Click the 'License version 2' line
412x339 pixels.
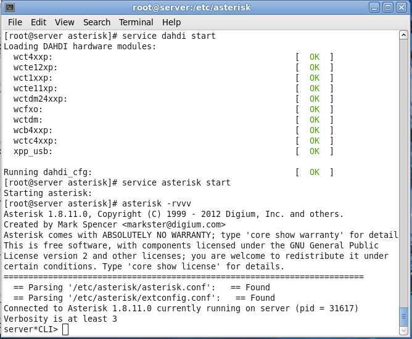[x=196, y=256]
